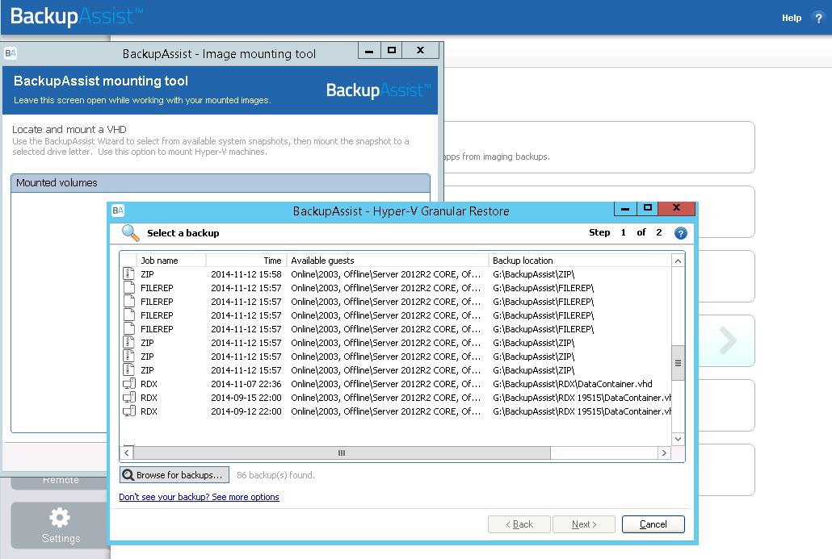Open the help question mark icon in the Hyper-V Granular Restore dialog
832x559 pixels.
coord(680,233)
